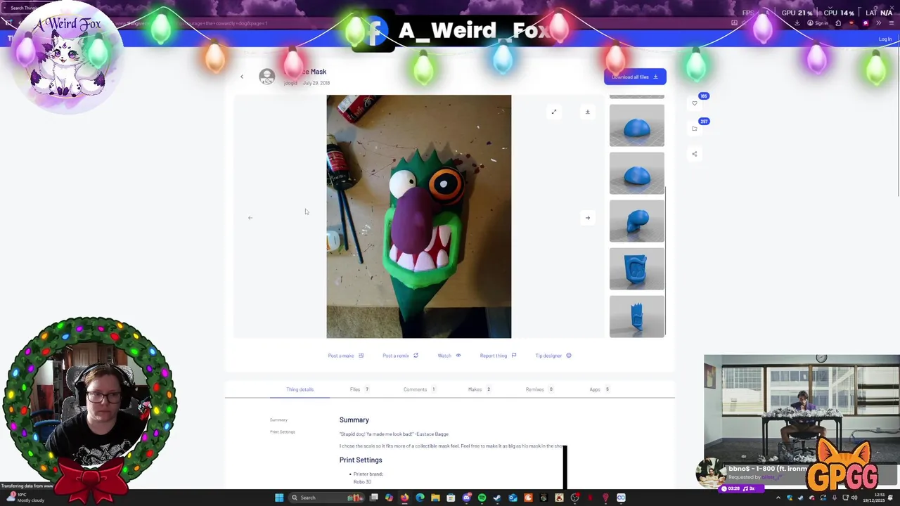The height and width of the screenshot is (506, 900).
Task: Expand the browser toolbar overflow chevrons
Action: pos(878,23)
